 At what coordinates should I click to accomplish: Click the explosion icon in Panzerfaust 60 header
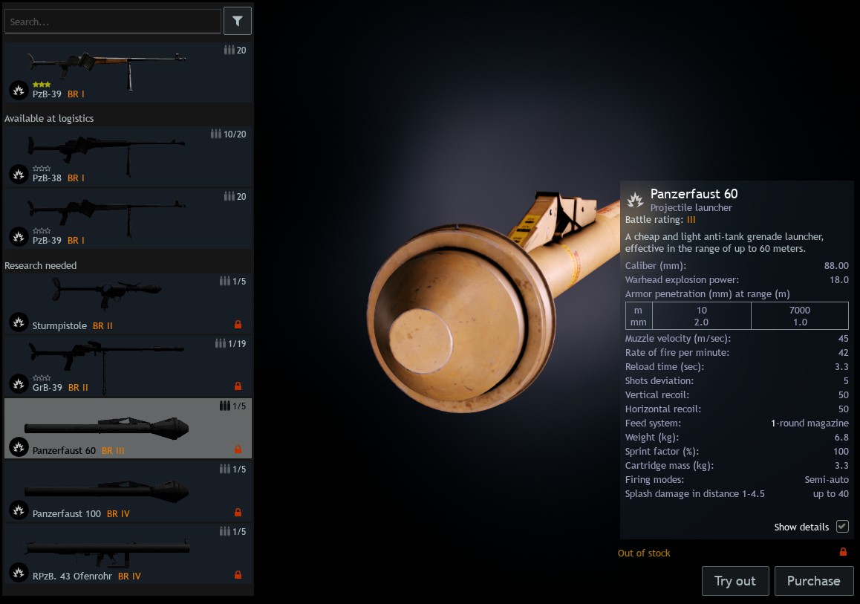635,200
